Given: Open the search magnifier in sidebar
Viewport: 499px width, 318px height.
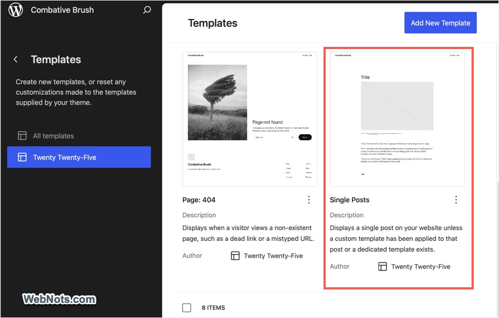Looking at the screenshot, I should tap(147, 10).
